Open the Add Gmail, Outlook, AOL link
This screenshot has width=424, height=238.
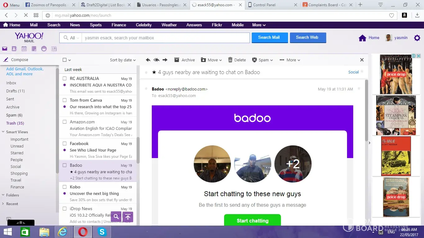tap(25, 72)
